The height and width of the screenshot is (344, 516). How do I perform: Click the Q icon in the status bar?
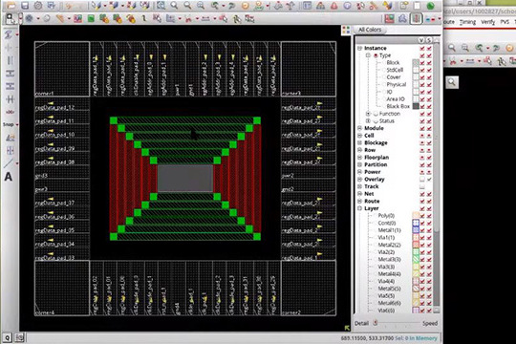click(7, 337)
